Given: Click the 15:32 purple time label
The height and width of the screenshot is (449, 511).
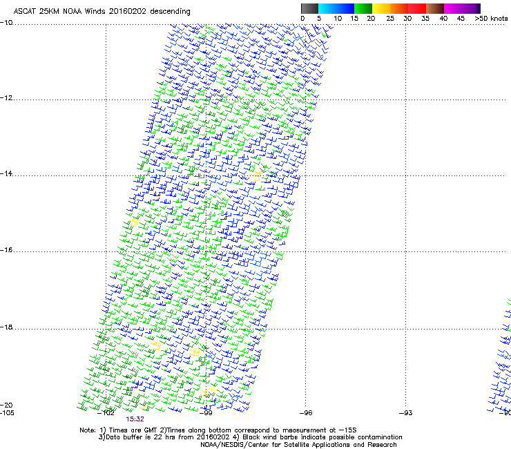Looking at the screenshot, I should click(x=135, y=419).
